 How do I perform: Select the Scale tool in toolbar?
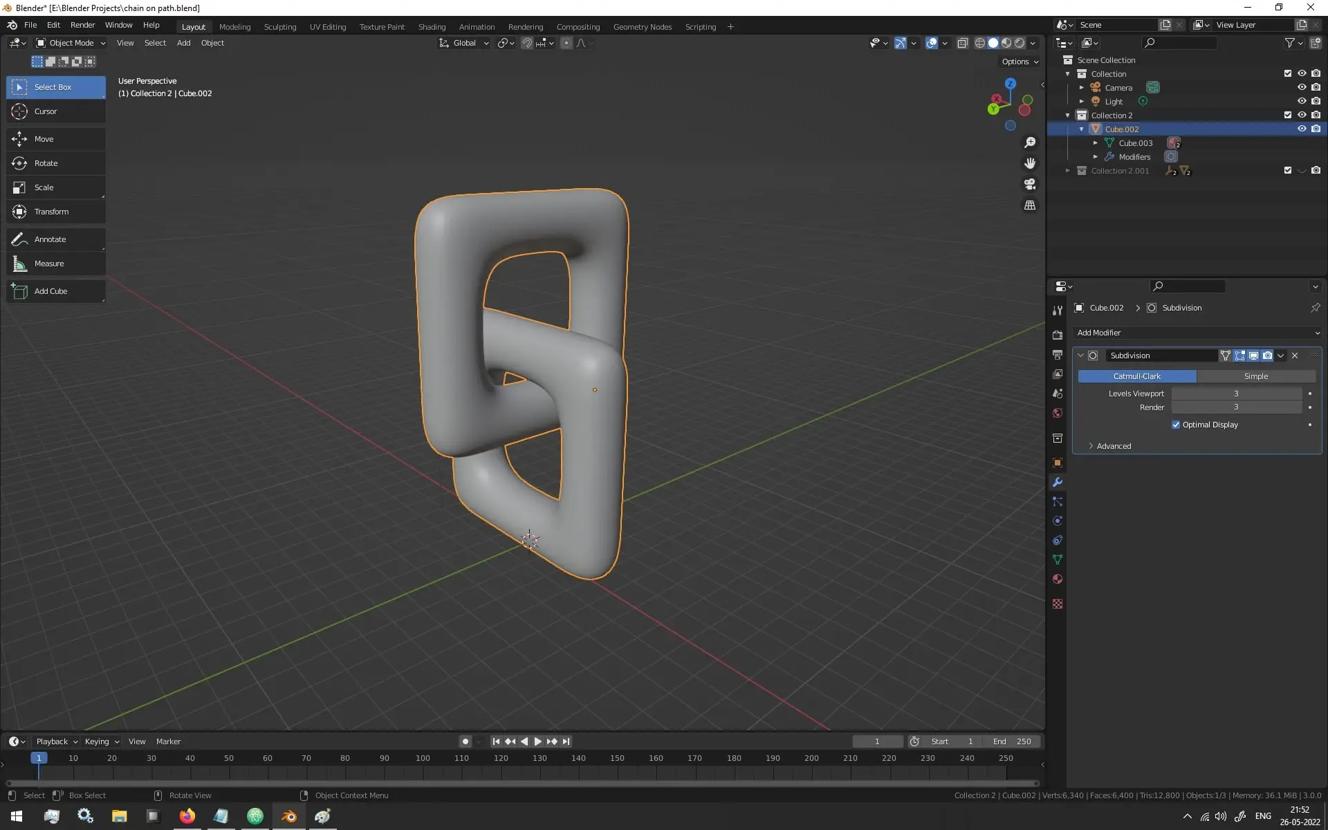click(x=43, y=187)
